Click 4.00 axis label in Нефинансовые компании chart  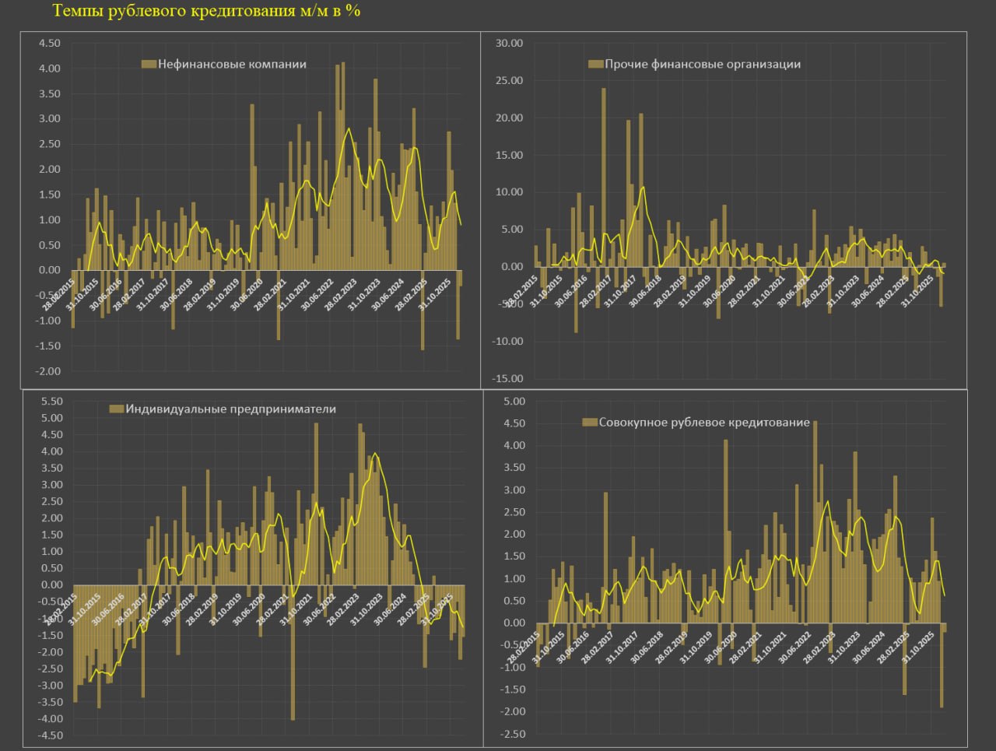tap(49, 68)
